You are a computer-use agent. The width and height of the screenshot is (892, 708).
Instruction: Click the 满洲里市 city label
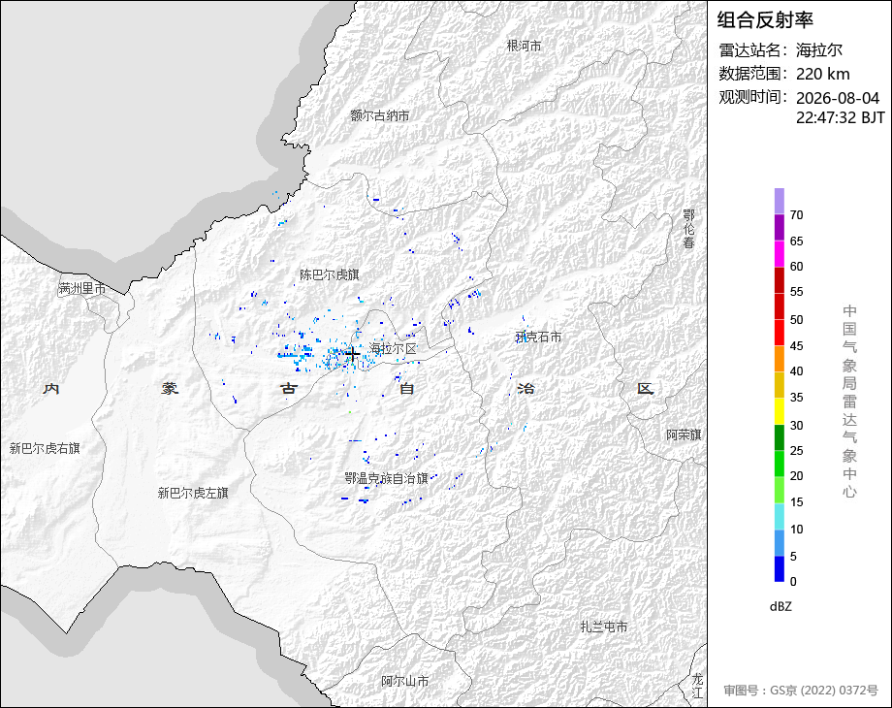tap(82, 289)
